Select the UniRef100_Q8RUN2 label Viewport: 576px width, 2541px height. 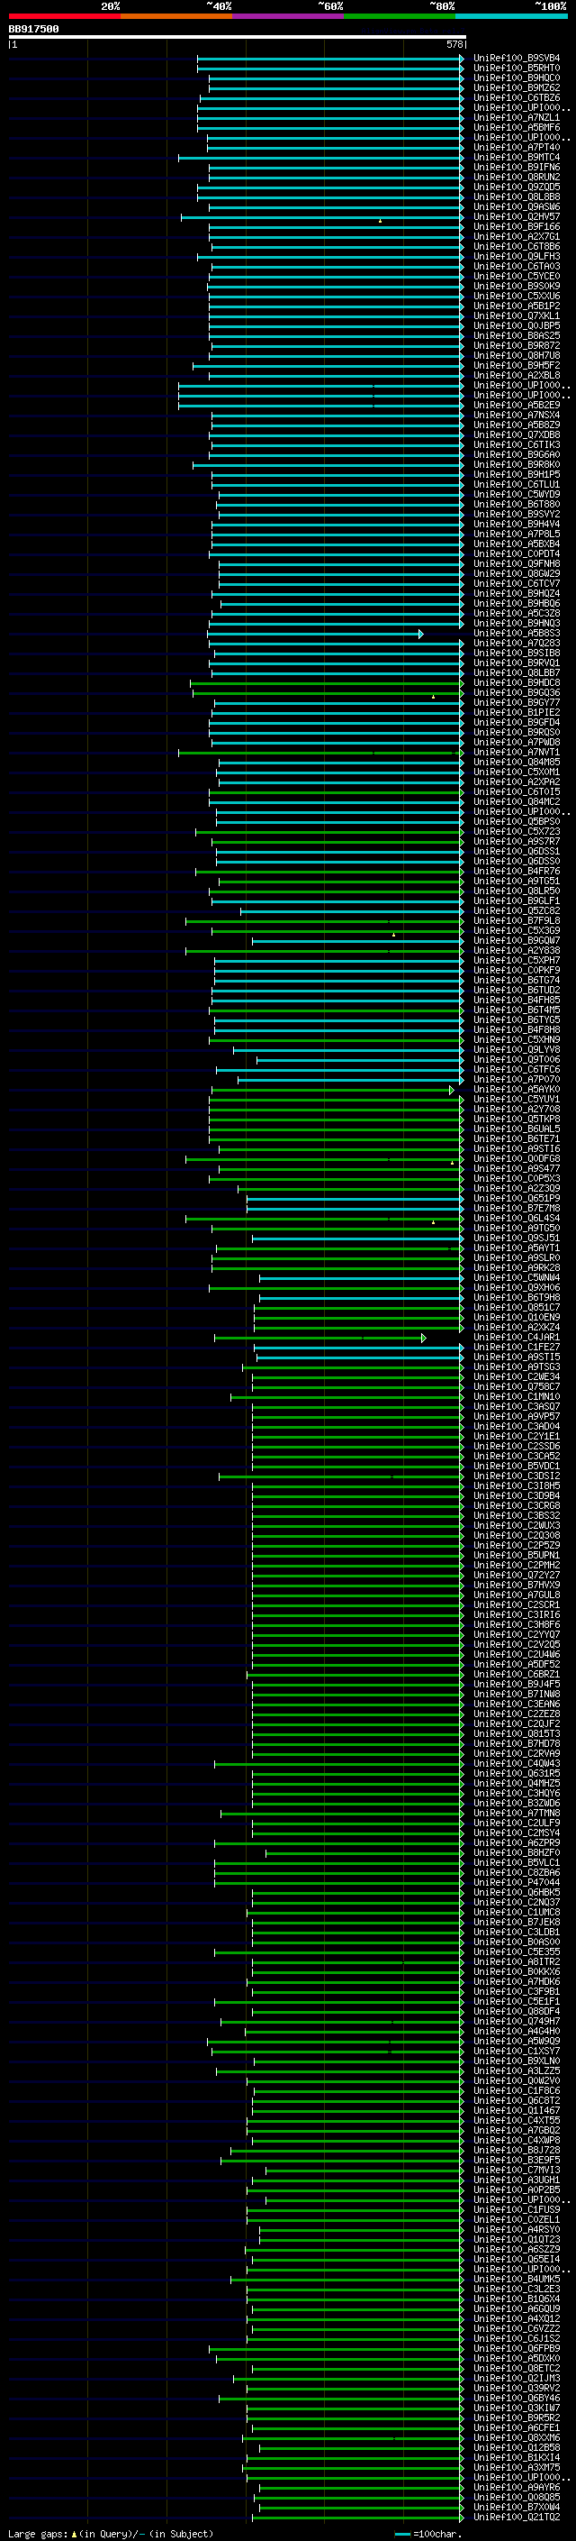(x=517, y=178)
